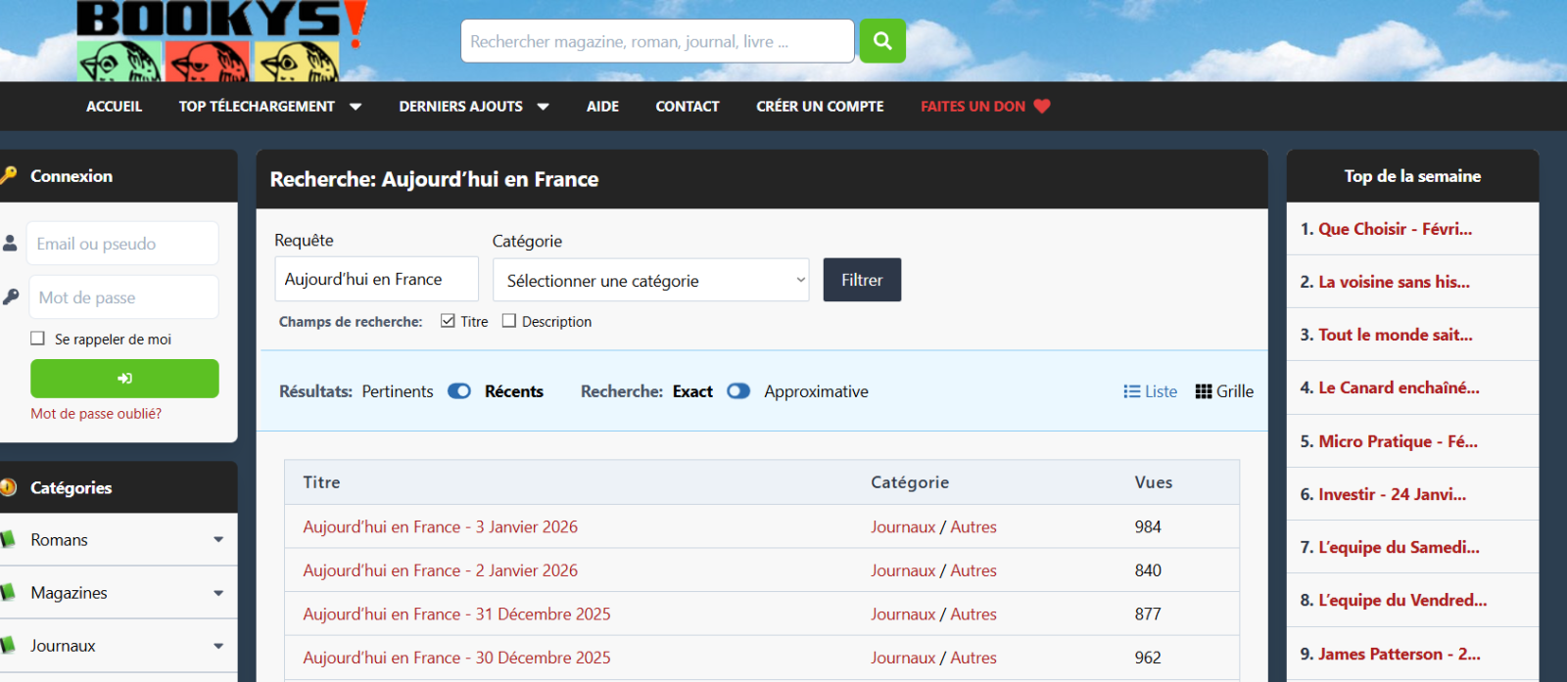The image size is (1567, 682).
Task: Switch results to Liste view
Action: (x=1150, y=391)
